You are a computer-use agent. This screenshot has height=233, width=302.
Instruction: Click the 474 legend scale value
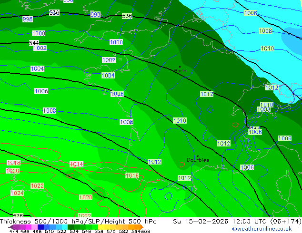(x=14, y=231)
